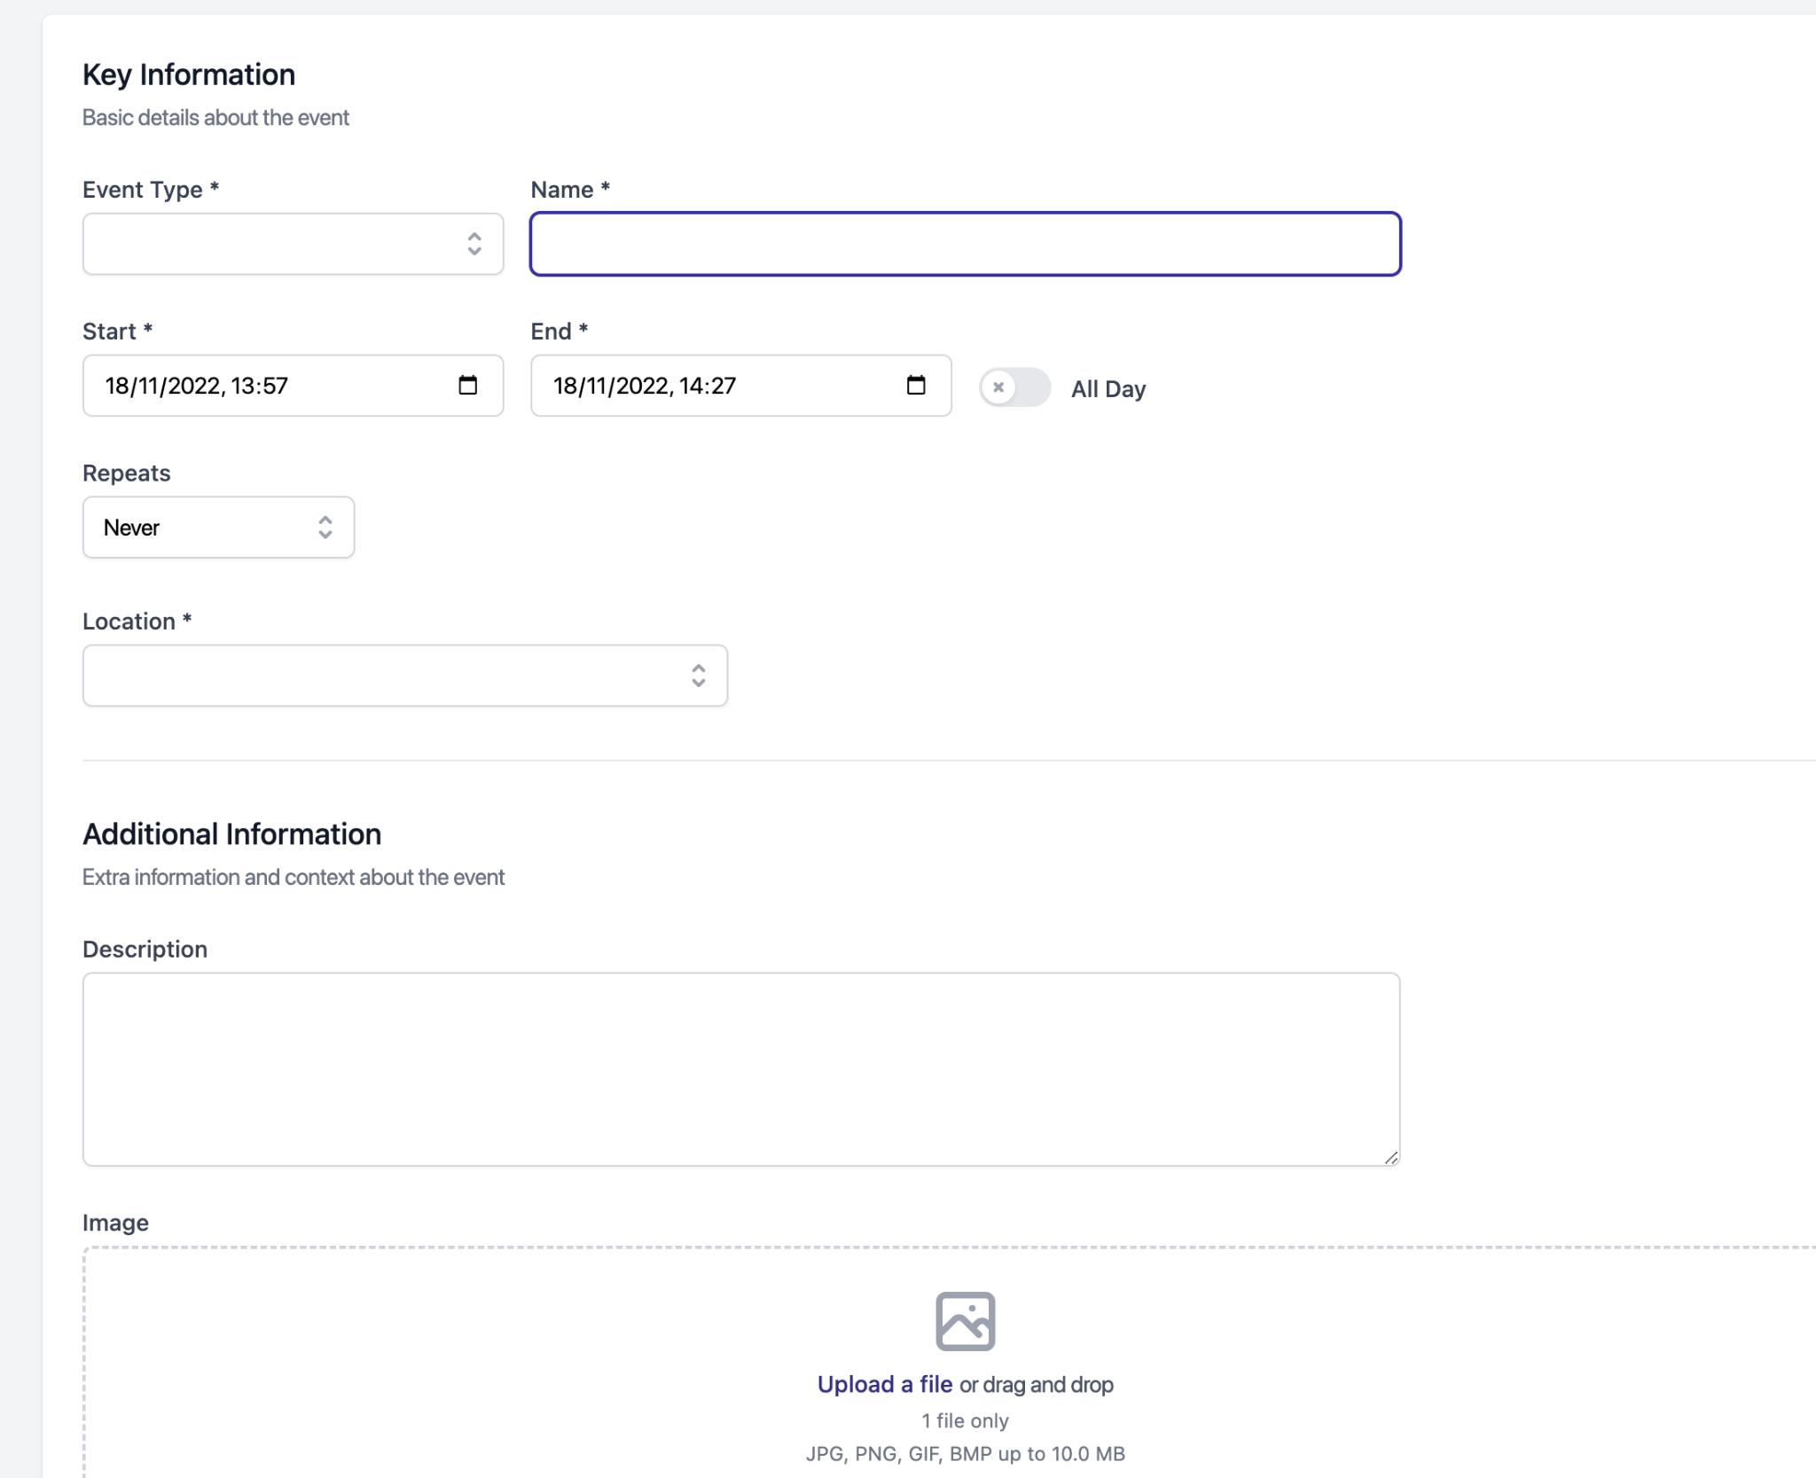Viewport: 1816px width, 1478px height.
Task: Click the Description textarea resize handle
Action: tap(1390, 1157)
